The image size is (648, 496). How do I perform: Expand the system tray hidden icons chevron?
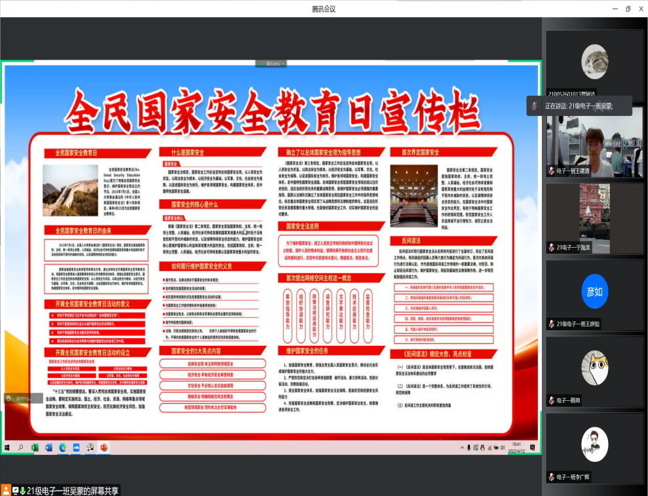(x=462, y=448)
